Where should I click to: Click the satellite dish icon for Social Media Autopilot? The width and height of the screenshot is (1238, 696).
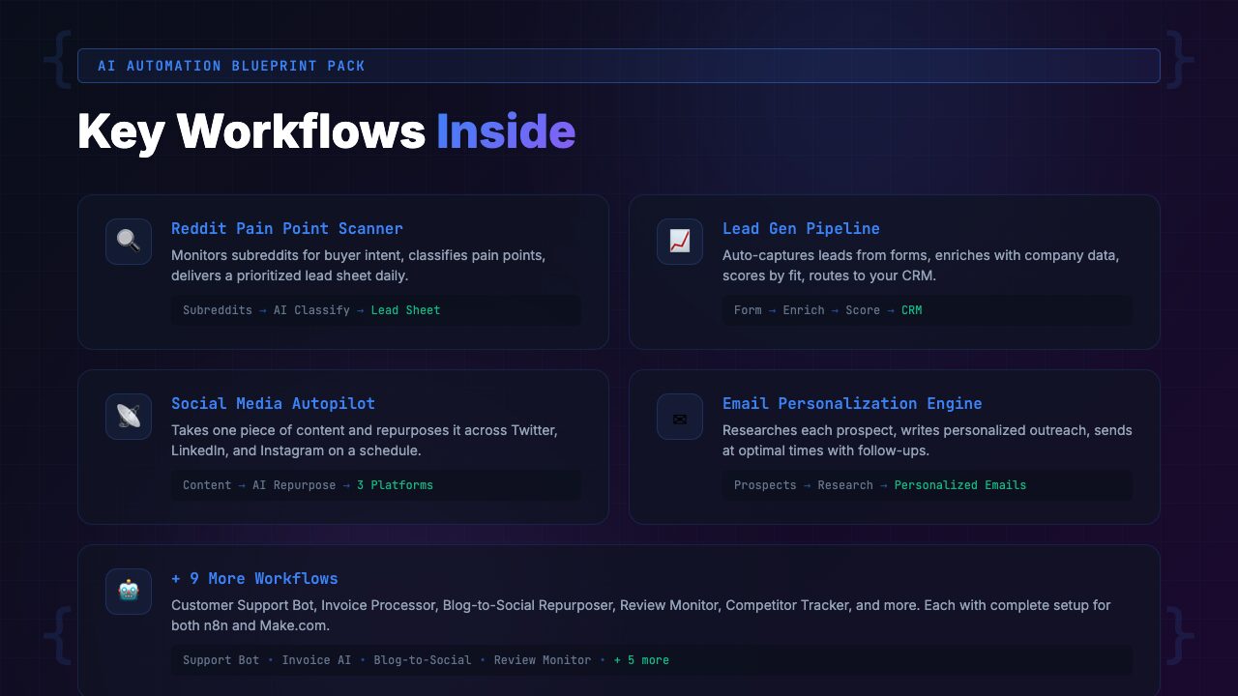point(128,417)
